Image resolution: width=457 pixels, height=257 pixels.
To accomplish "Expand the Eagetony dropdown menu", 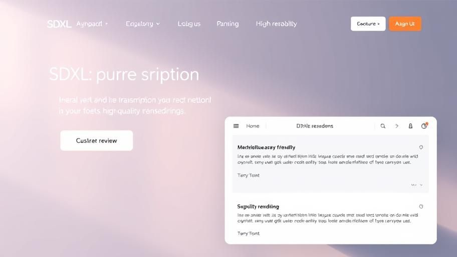I will [x=143, y=24].
